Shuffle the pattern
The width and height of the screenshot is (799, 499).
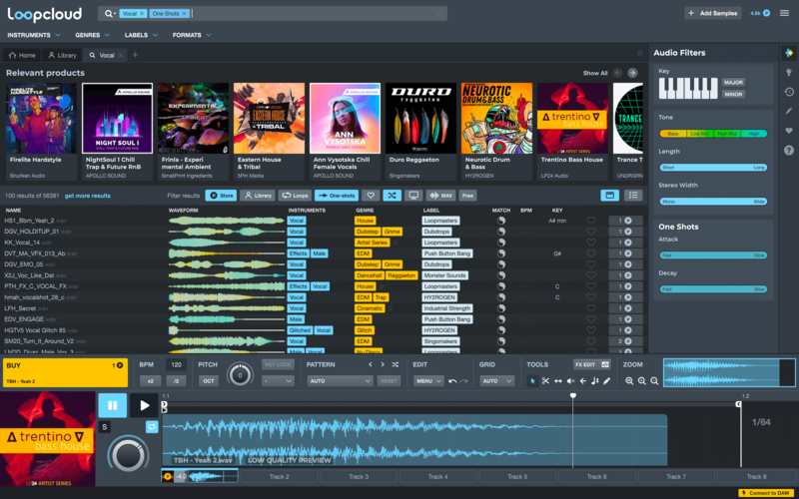[x=396, y=364]
